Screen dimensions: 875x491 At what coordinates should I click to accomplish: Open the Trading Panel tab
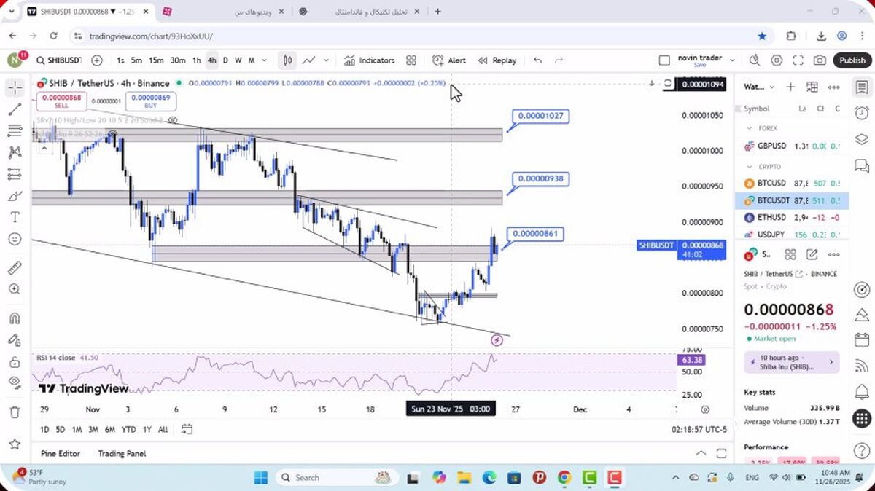(x=122, y=453)
